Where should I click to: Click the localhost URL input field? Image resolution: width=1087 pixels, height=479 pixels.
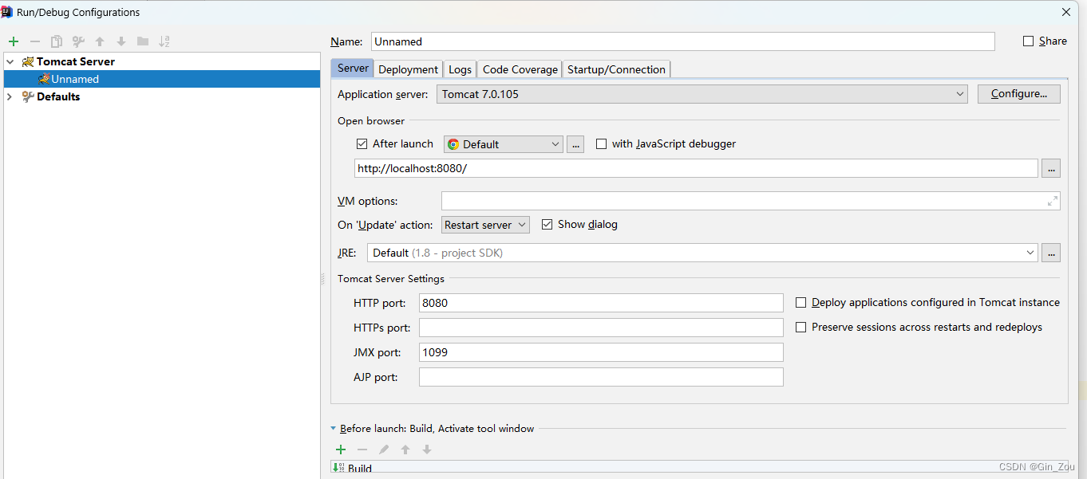697,168
